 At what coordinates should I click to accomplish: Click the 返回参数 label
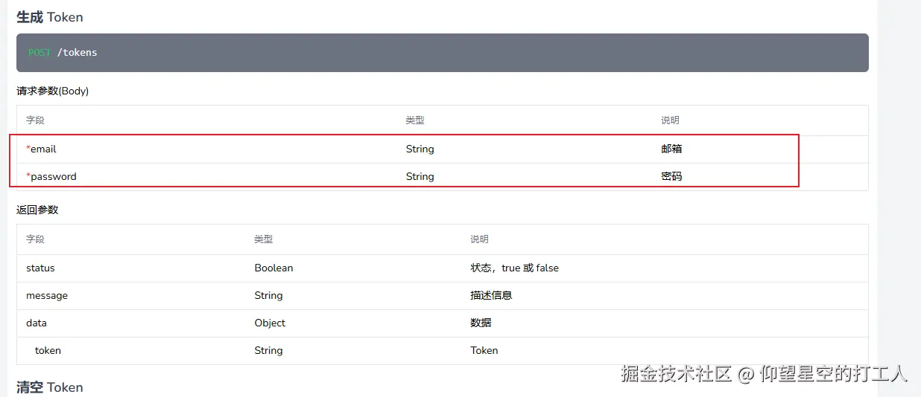pyautogui.click(x=37, y=210)
